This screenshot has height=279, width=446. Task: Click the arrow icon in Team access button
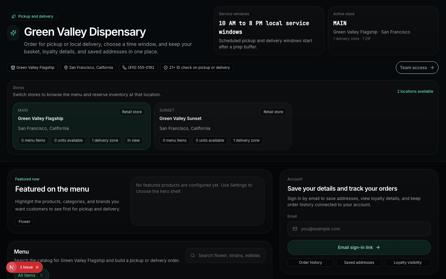432,68
